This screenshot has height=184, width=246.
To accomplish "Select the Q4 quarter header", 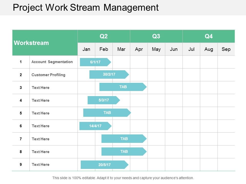I will [x=209, y=36].
